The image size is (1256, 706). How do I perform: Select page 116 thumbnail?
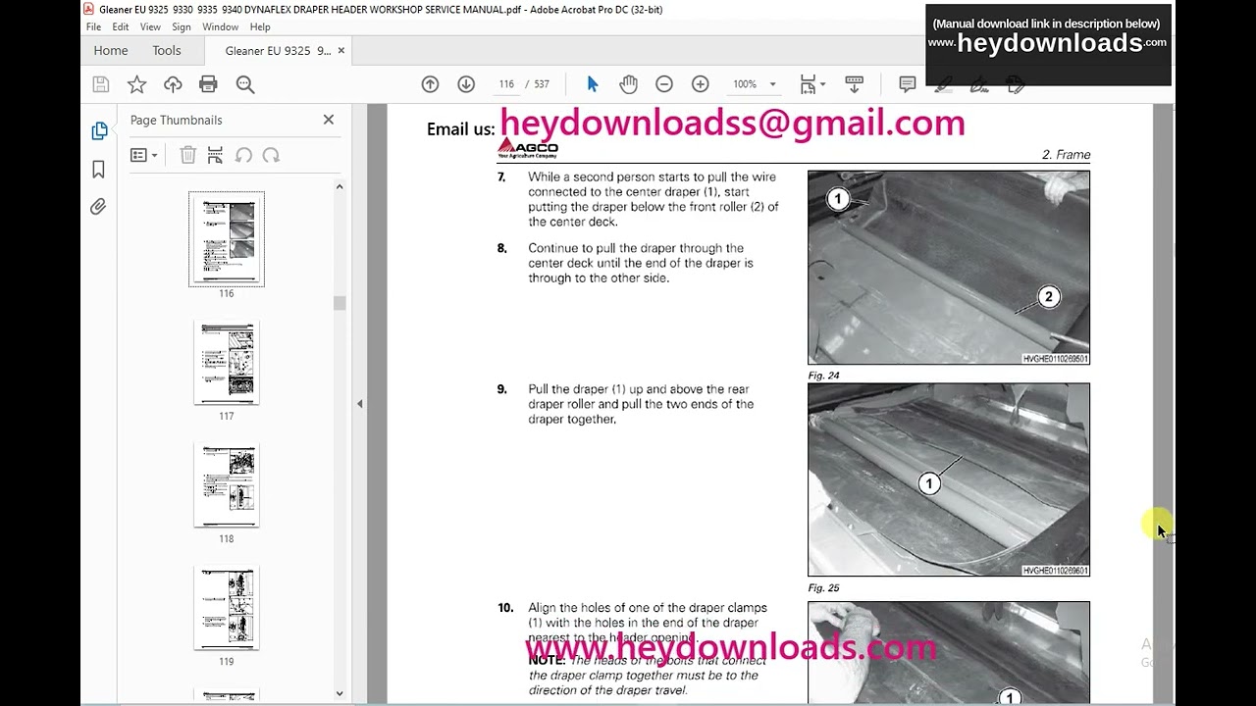pyautogui.click(x=227, y=239)
